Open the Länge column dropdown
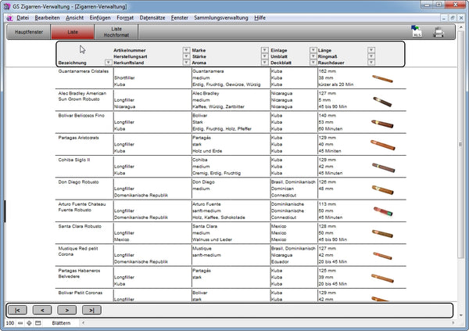The image size is (469, 331). 371,50
